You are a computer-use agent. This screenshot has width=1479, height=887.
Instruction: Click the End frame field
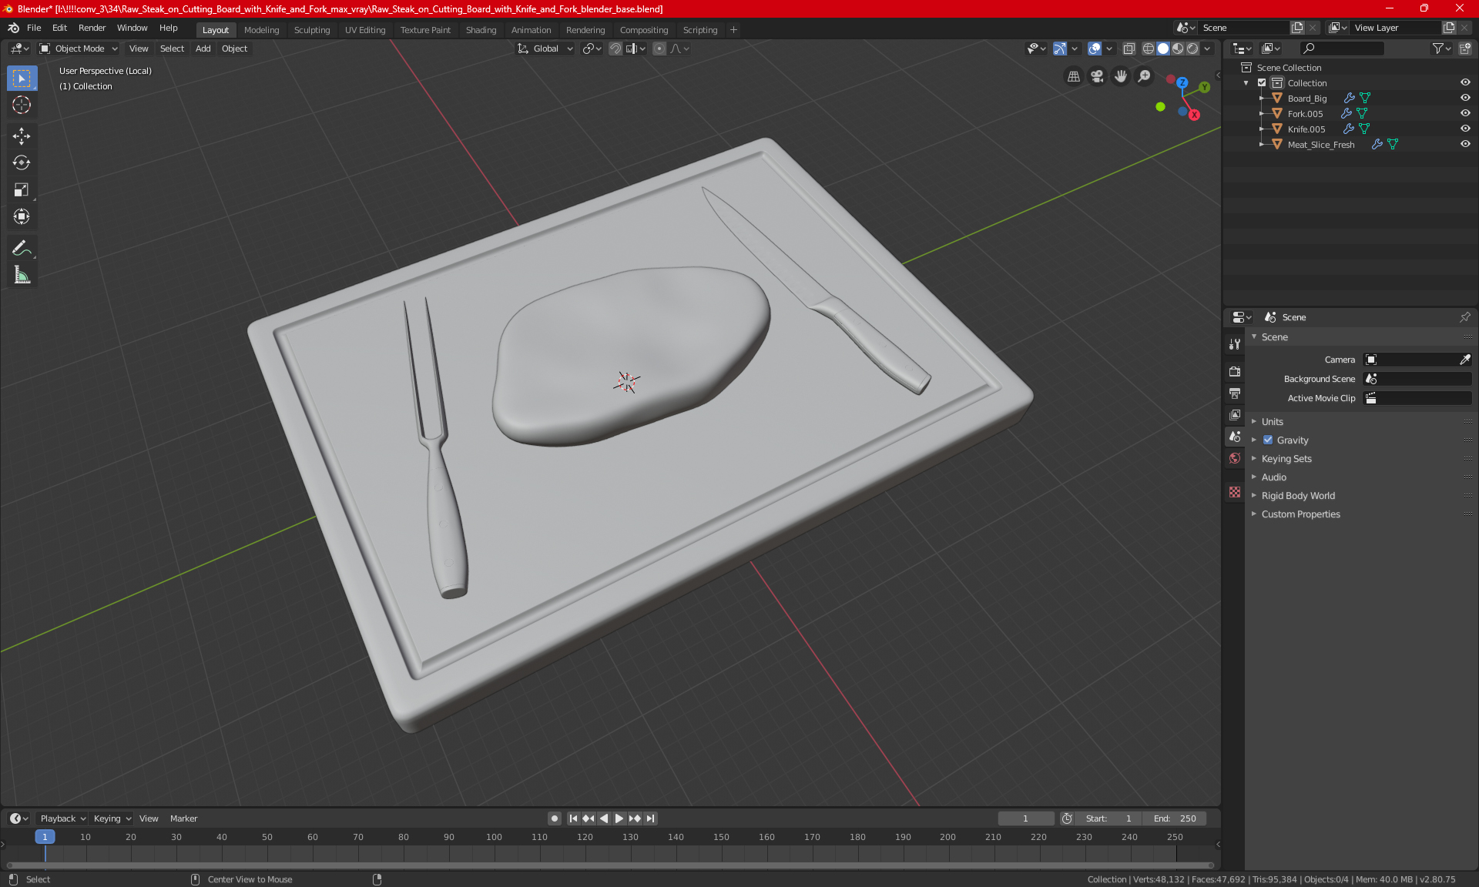click(1175, 818)
